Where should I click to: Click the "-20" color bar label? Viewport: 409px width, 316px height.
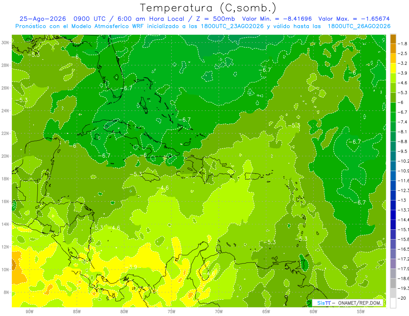[x=403, y=298]
